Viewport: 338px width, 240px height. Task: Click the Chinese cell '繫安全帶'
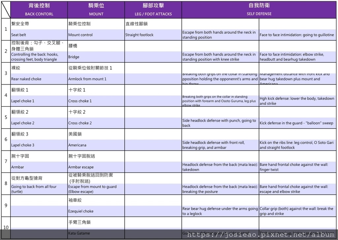pos(39,24)
